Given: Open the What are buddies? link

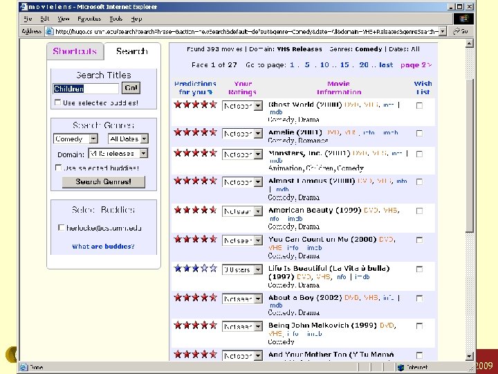Looking at the screenshot, I should [x=103, y=247].
